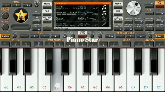This screenshot has height=92, width=165.
Task: Click the pads Stop button
Action: pyautogui.click(x=15, y=36)
